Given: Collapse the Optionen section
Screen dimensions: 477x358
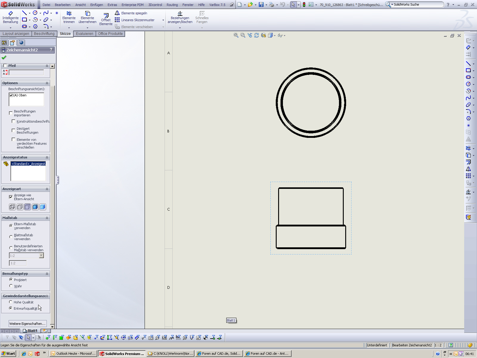Looking at the screenshot, I should click(x=47, y=83).
